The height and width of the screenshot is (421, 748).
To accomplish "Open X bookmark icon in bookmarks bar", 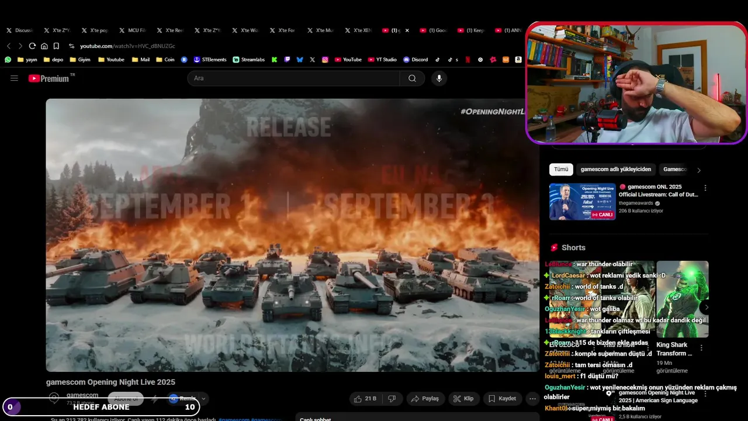I will (x=313, y=60).
